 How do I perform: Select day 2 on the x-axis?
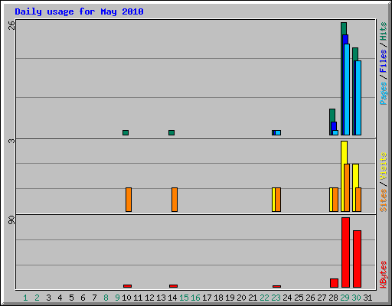[x=37, y=298]
